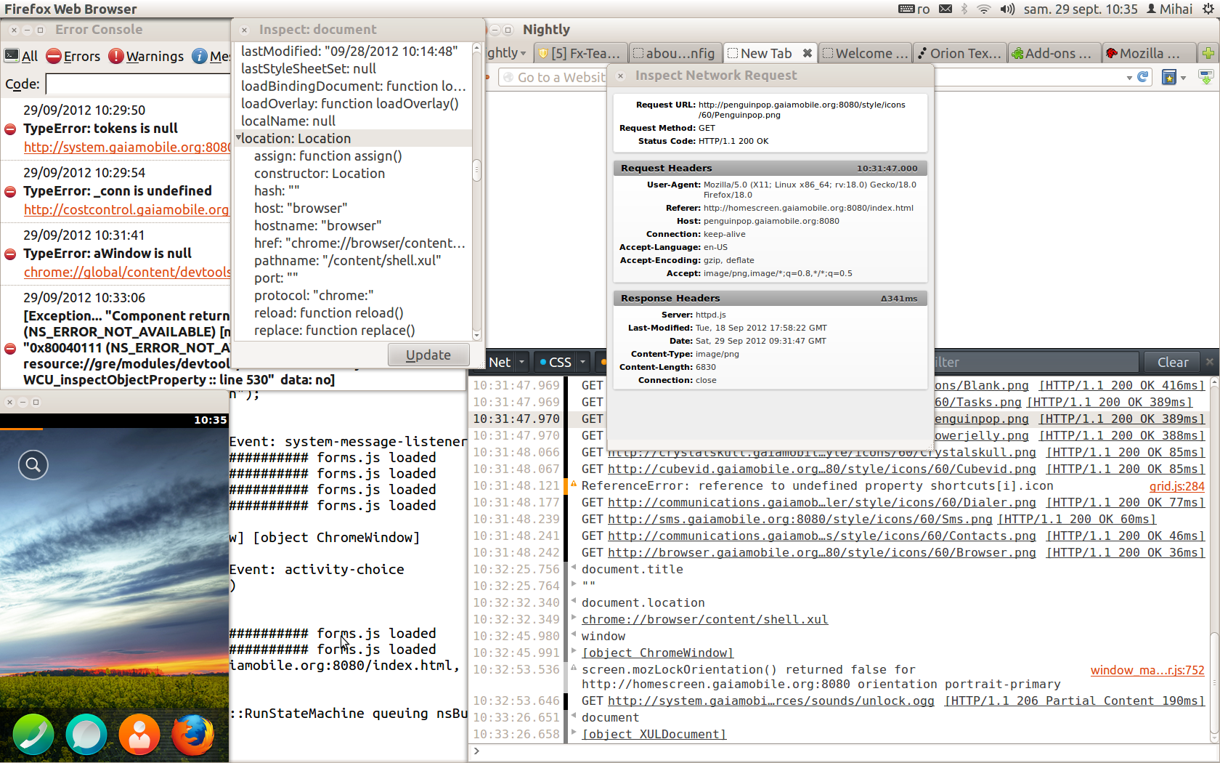1220x763 pixels.
Task: Open the Messages app on the phone dock
Action: 86,735
